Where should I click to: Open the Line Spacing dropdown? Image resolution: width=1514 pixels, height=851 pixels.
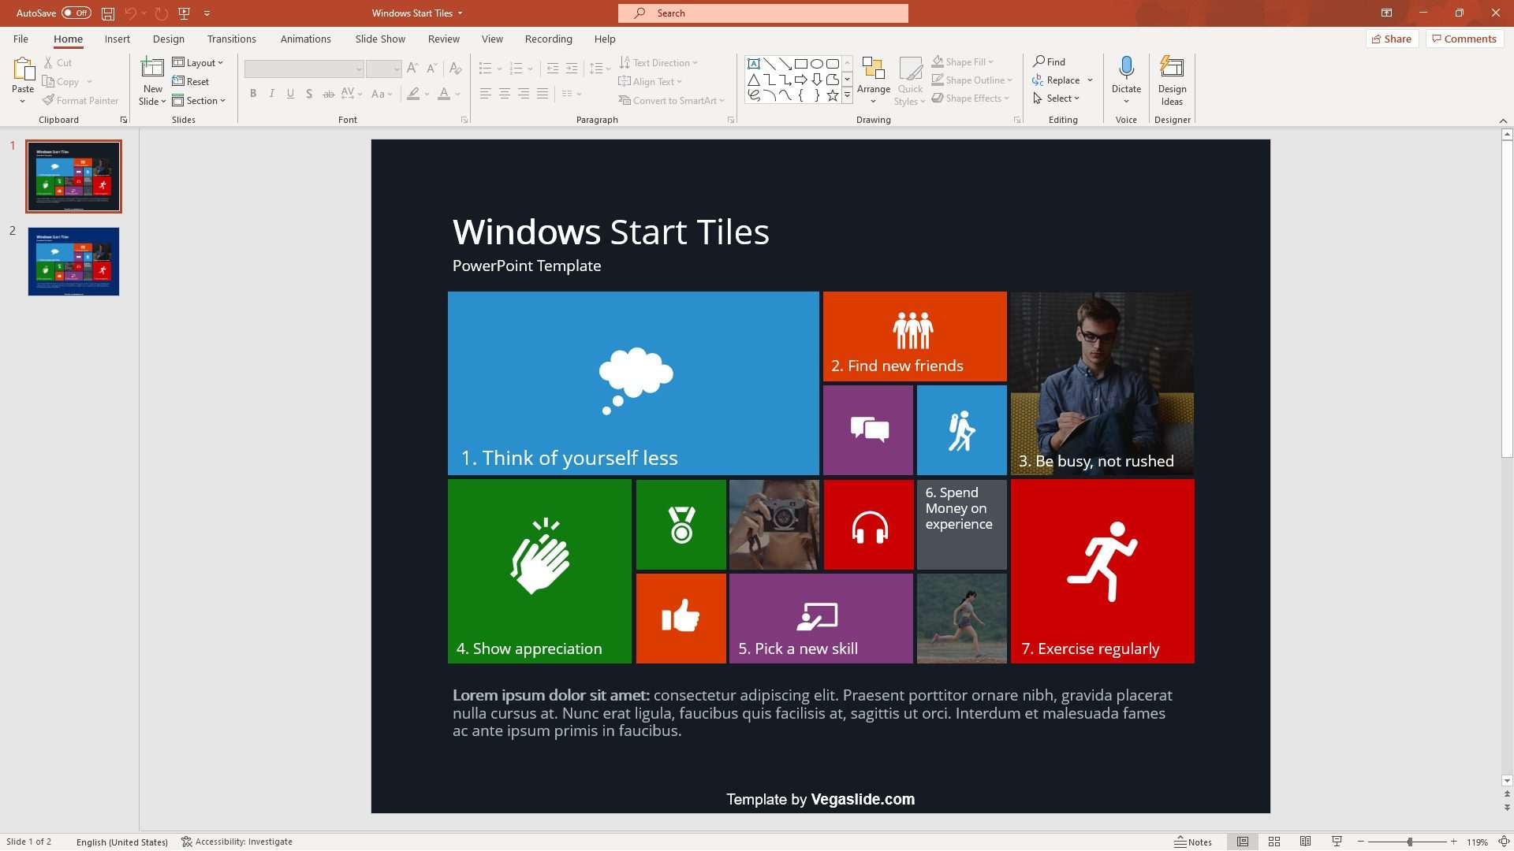point(600,69)
